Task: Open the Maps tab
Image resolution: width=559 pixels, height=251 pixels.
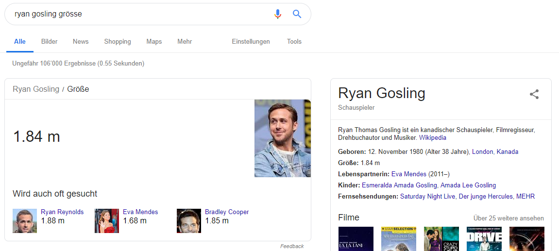Action: (154, 42)
